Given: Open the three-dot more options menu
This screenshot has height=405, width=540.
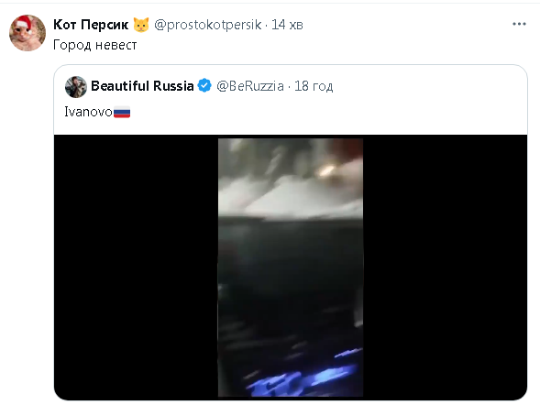Looking at the screenshot, I should [519, 24].
